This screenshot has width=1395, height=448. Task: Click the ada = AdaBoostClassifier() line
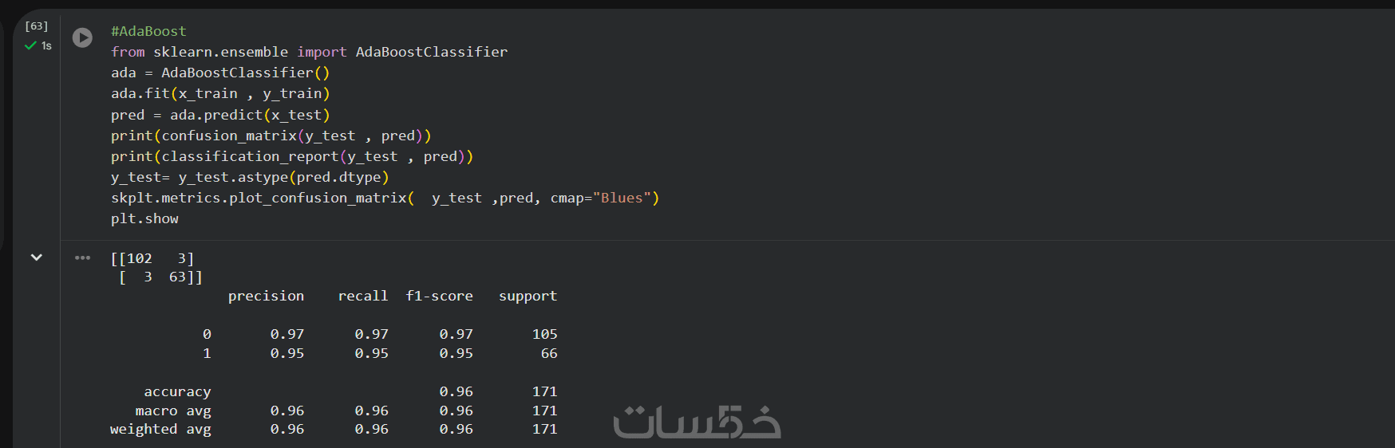coord(219,73)
